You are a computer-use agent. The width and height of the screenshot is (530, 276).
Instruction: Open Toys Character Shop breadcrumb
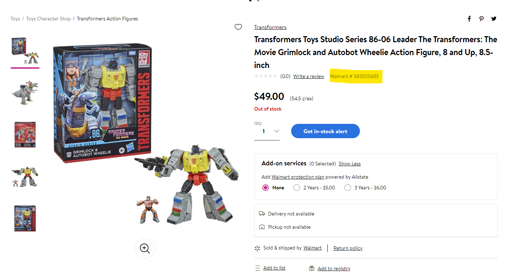pyautogui.click(x=48, y=19)
